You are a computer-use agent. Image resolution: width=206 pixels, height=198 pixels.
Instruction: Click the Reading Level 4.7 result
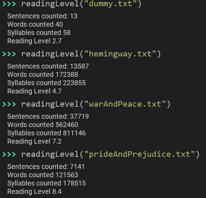(35, 91)
